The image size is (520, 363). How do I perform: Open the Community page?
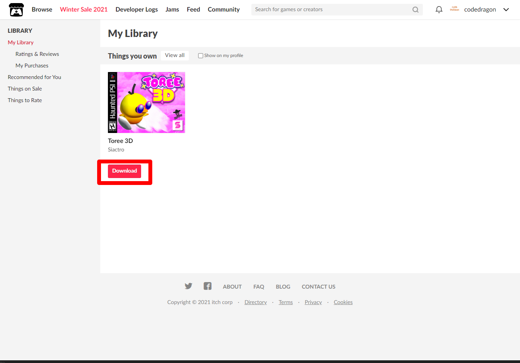224,9
